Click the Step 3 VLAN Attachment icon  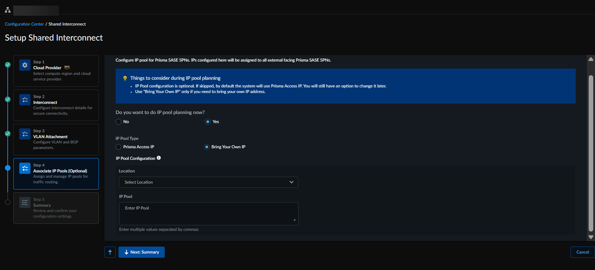point(25,134)
